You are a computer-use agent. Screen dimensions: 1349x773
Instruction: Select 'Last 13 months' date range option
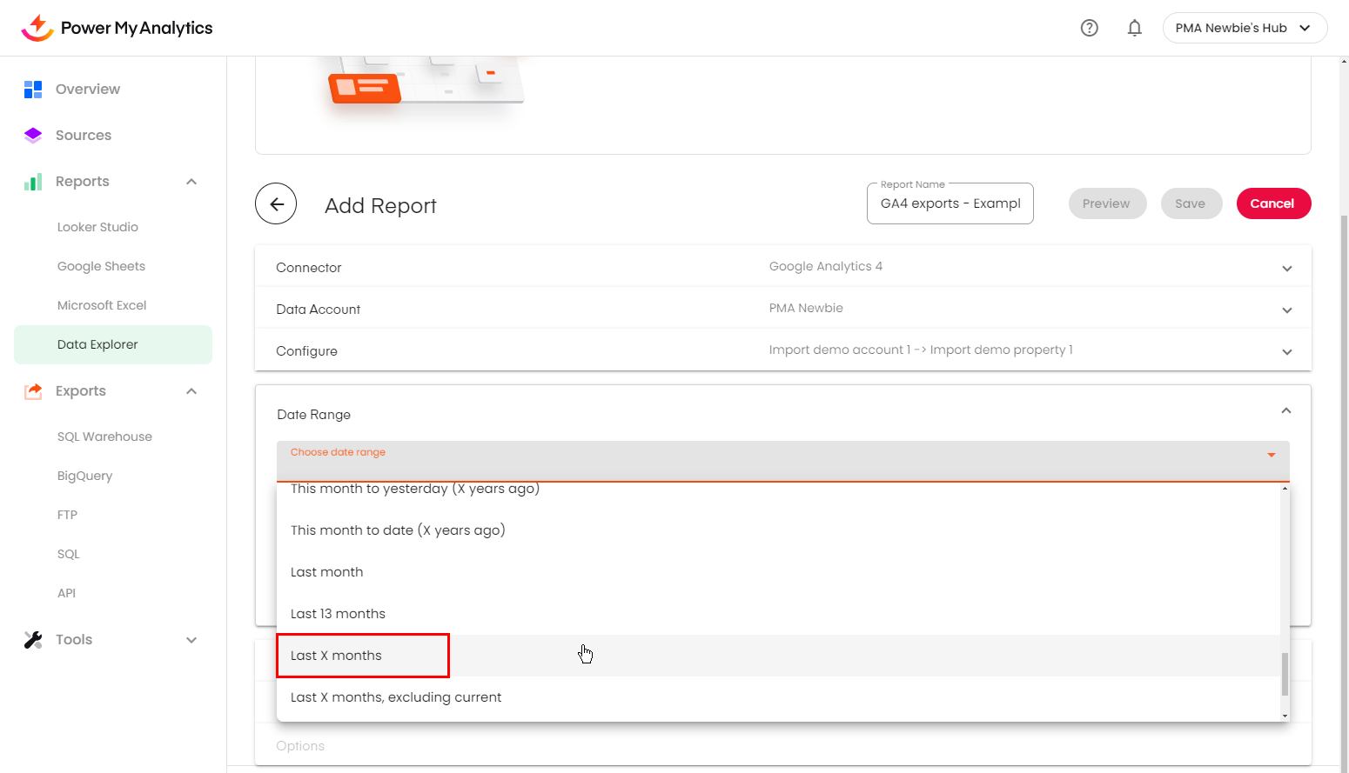coord(339,614)
